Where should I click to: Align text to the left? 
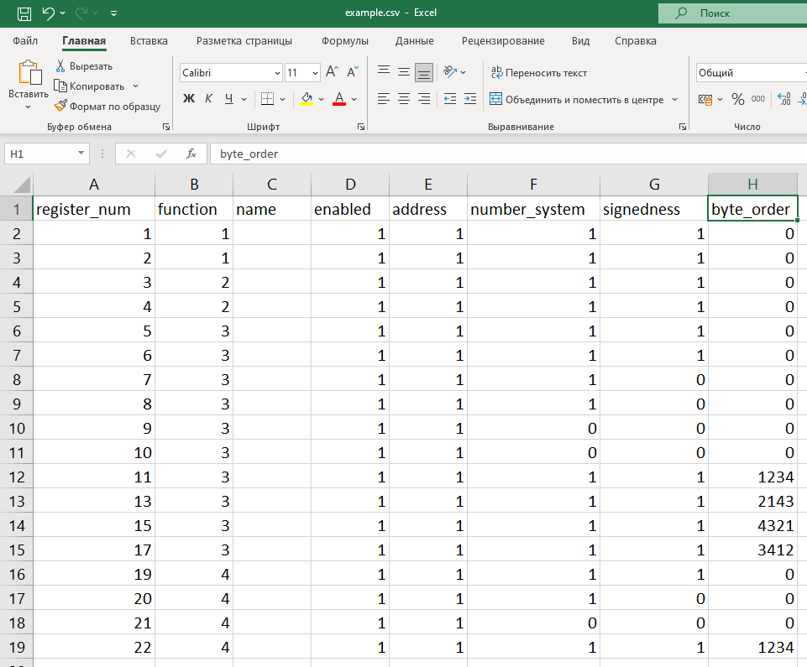point(384,99)
